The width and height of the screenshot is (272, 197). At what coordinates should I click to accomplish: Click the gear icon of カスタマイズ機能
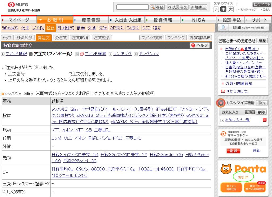pos(221,103)
